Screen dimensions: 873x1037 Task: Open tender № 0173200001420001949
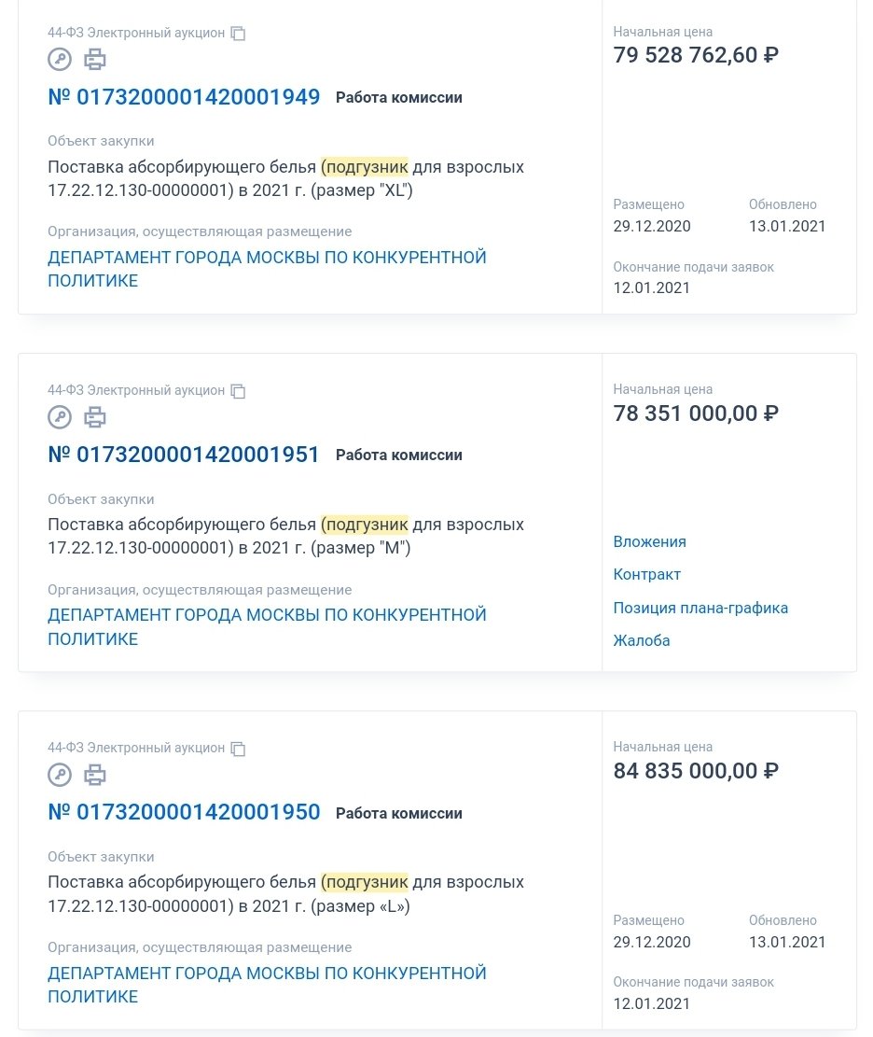(184, 97)
